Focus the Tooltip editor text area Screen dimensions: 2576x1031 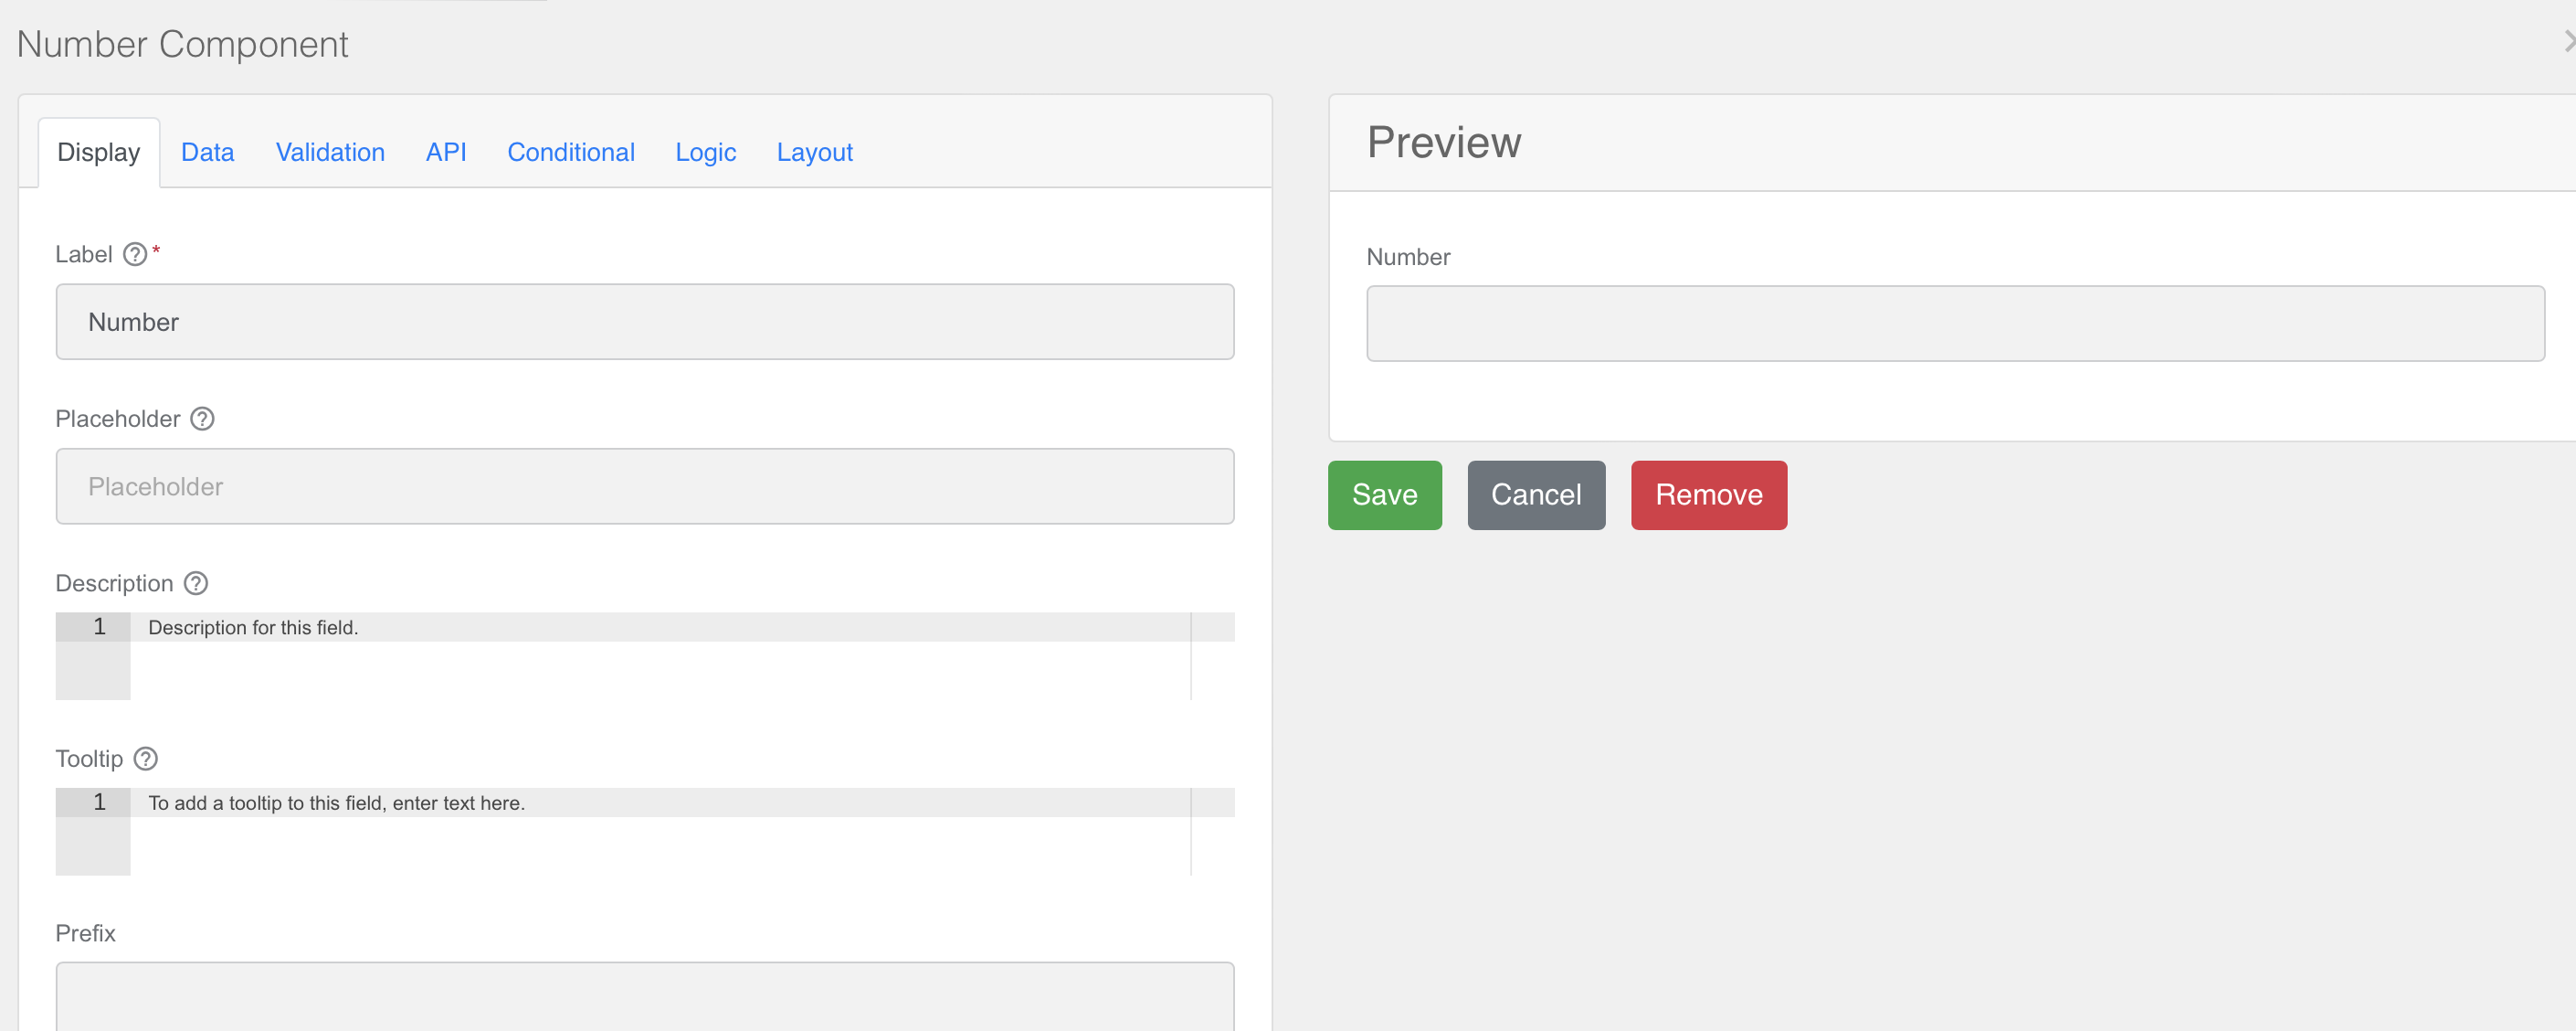tap(660, 831)
